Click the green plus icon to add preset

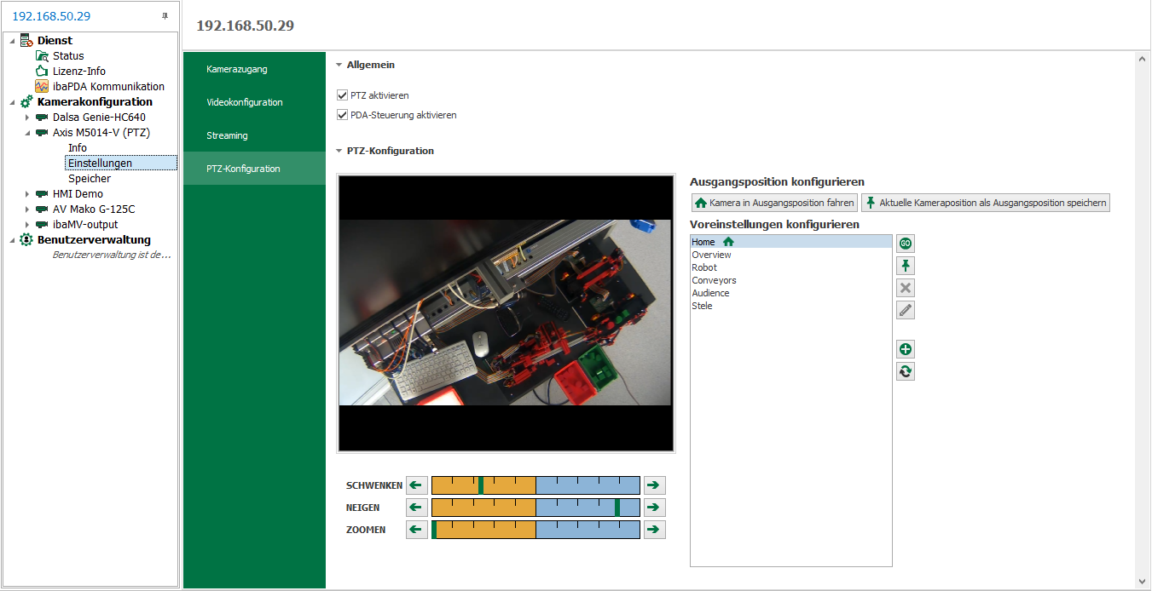click(x=906, y=349)
